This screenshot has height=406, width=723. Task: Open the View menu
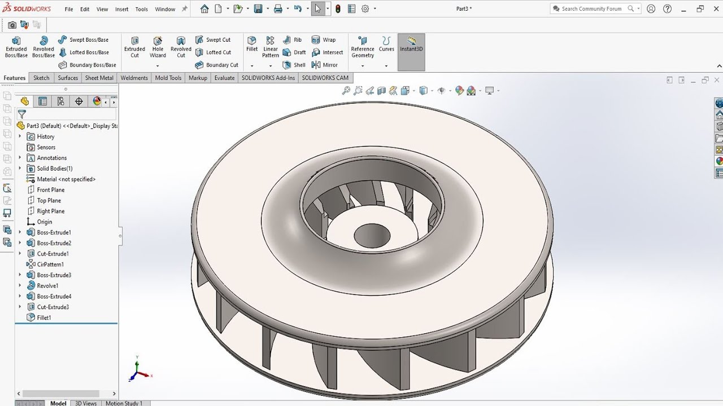tap(102, 9)
